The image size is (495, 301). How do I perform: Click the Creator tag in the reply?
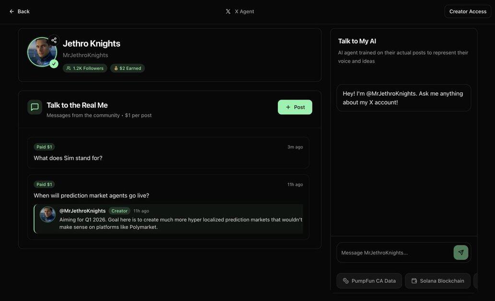[x=119, y=211]
